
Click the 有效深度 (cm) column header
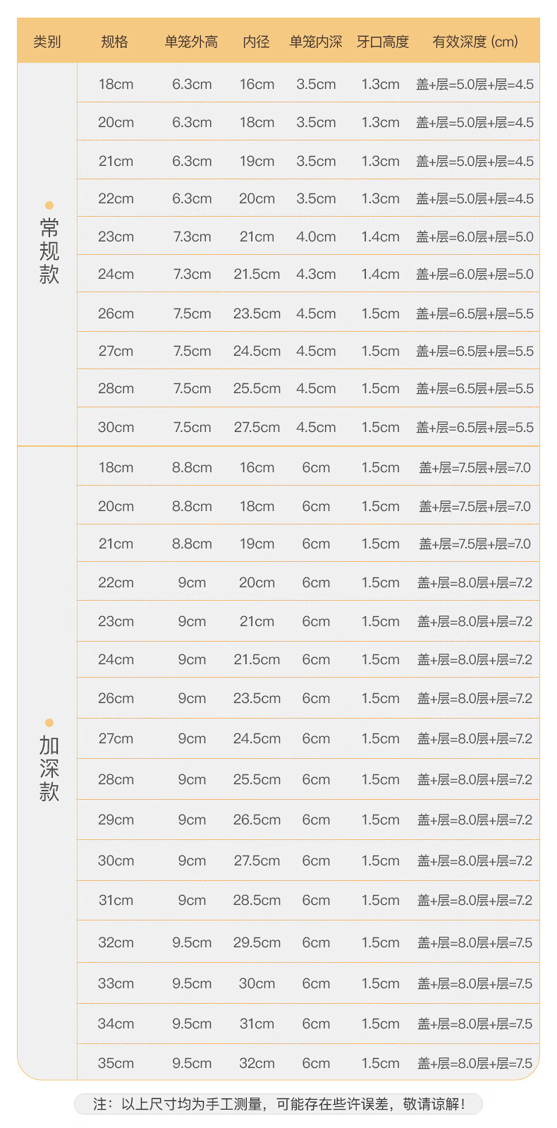(475, 42)
